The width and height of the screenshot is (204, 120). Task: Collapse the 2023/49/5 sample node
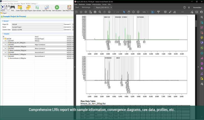pos(5,56)
